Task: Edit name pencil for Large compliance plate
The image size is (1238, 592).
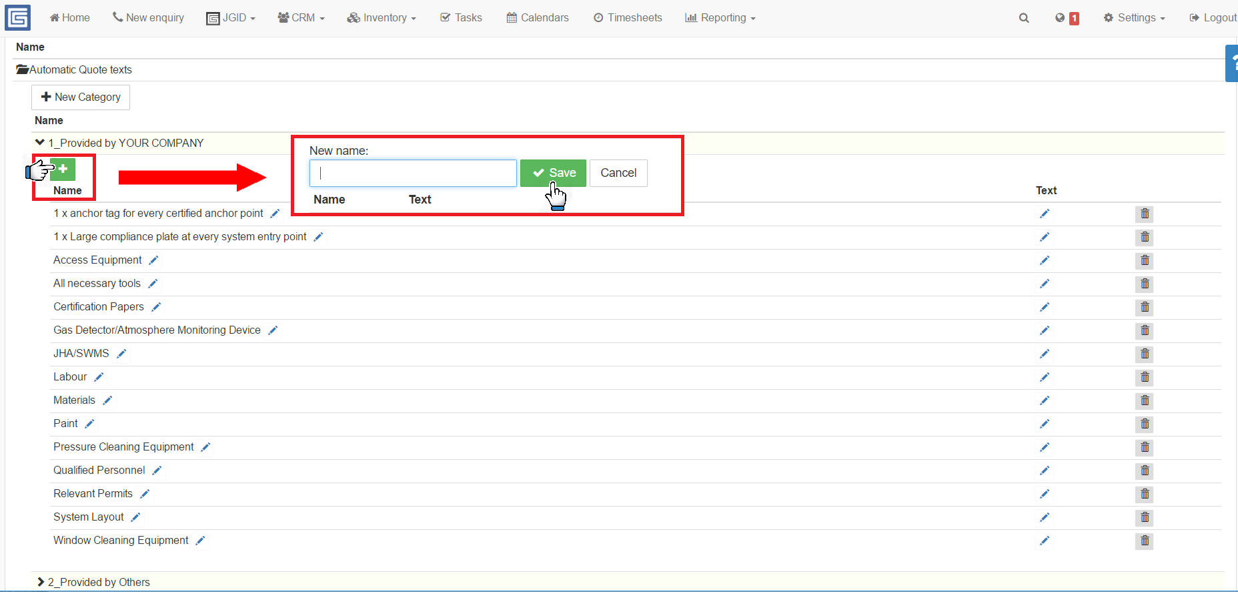Action: tap(318, 237)
